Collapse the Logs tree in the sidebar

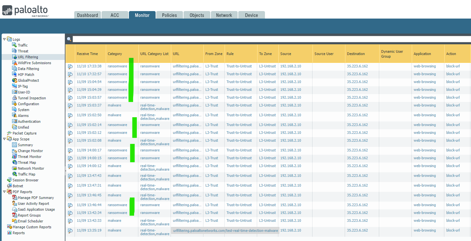point(4,39)
